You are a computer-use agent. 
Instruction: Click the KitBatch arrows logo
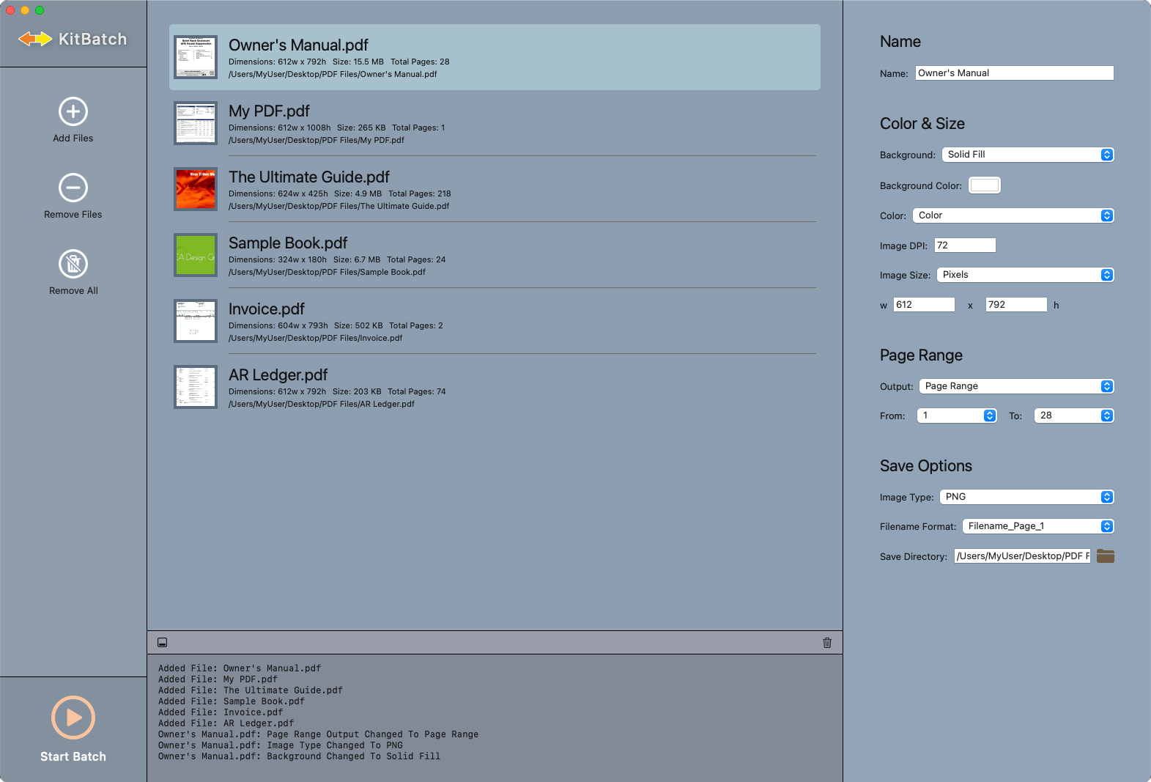click(35, 39)
